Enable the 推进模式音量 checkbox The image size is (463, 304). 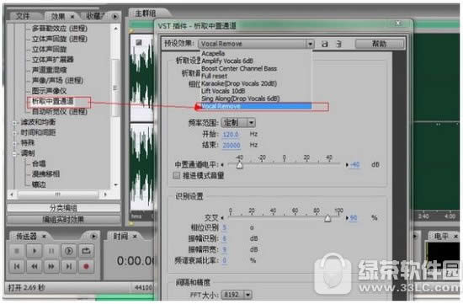tap(177, 175)
